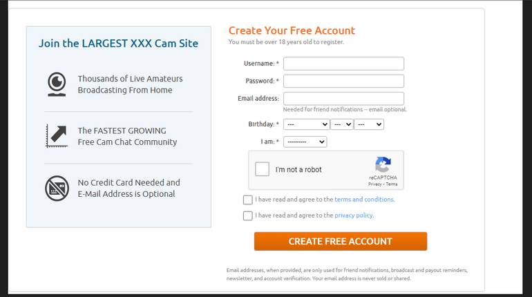Check the I'm not a robot box
Screen dimensions: 532x297
click(x=262, y=169)
